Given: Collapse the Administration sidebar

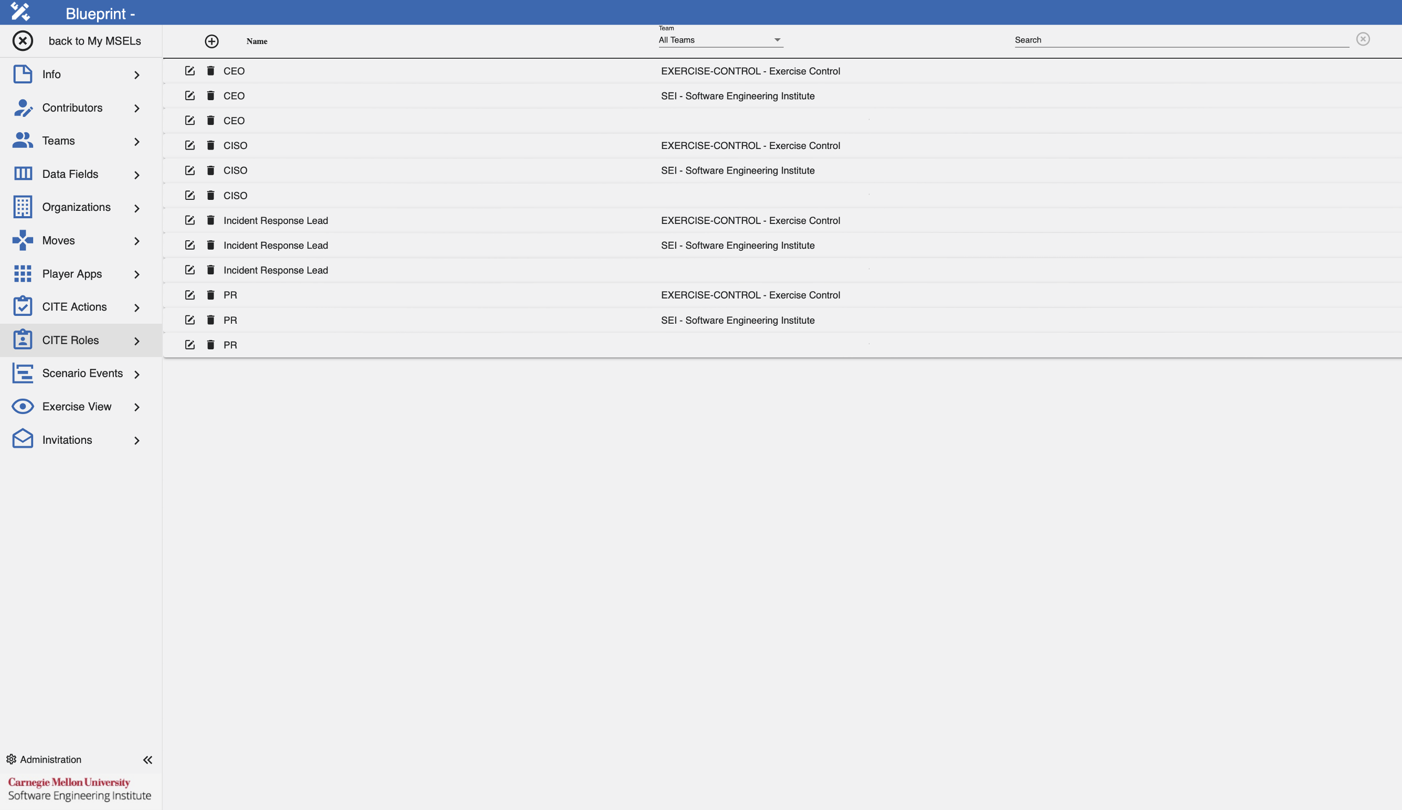Looking at the screenshot, I should tap(148, 760).
